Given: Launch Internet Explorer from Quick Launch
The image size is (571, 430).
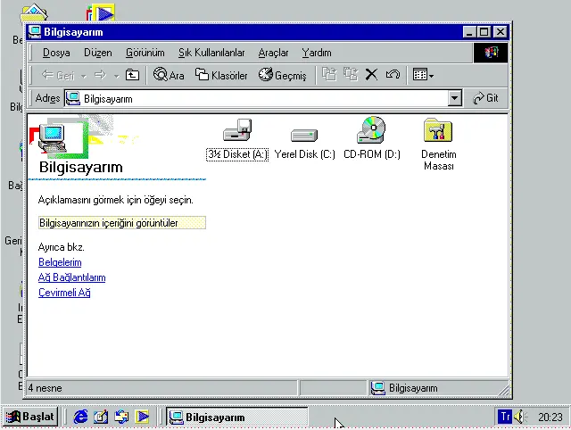Looking at the screenshot, I should pyautogui.click(x=80, y=417).
